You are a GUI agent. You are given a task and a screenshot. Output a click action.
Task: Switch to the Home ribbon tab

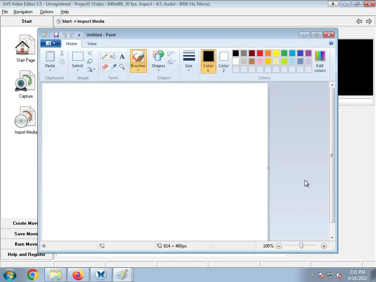[x=72, y=44]
